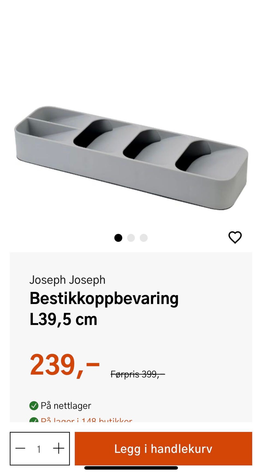This screenshot has height=475, width=262.
Task: Select the first image carousel dot
Action: coord(118,238)
